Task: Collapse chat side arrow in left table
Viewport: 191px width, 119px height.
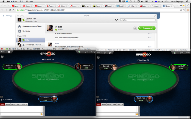Action: [44, 111]
